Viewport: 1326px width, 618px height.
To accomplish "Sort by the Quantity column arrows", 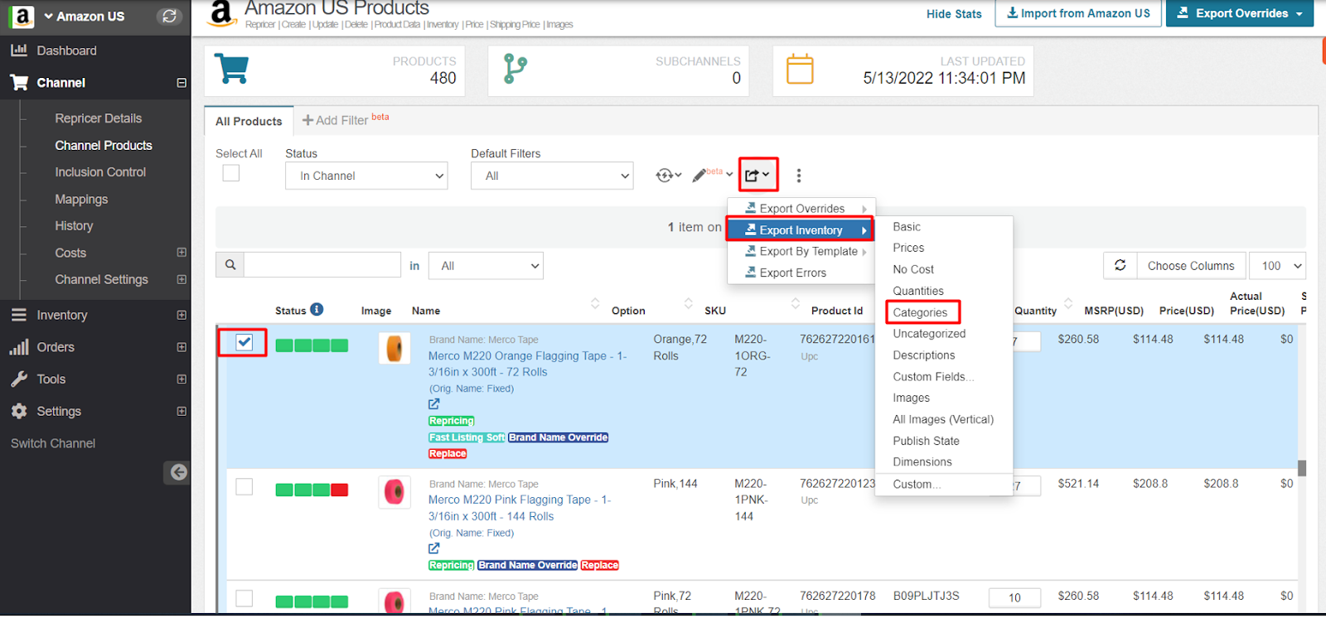I will [1068, 303].
